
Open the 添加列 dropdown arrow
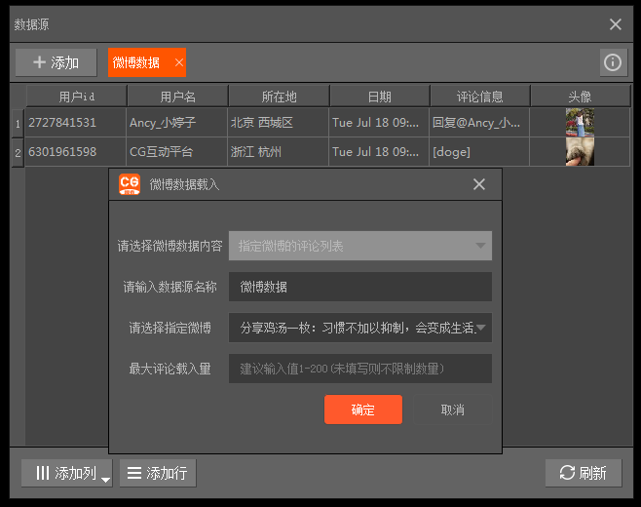click(106, 479)
